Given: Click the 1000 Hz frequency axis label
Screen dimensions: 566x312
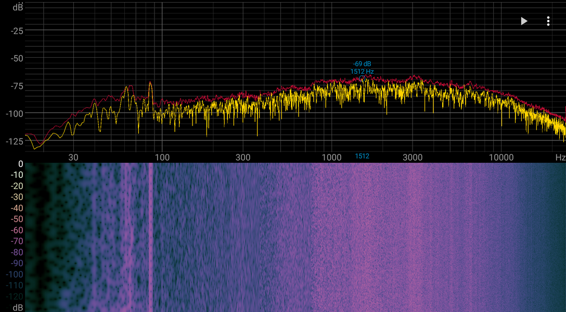Looking at the screenshot, I should click(x=331, y=157).
